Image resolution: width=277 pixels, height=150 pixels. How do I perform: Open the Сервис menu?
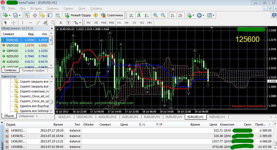pos(68,8)
